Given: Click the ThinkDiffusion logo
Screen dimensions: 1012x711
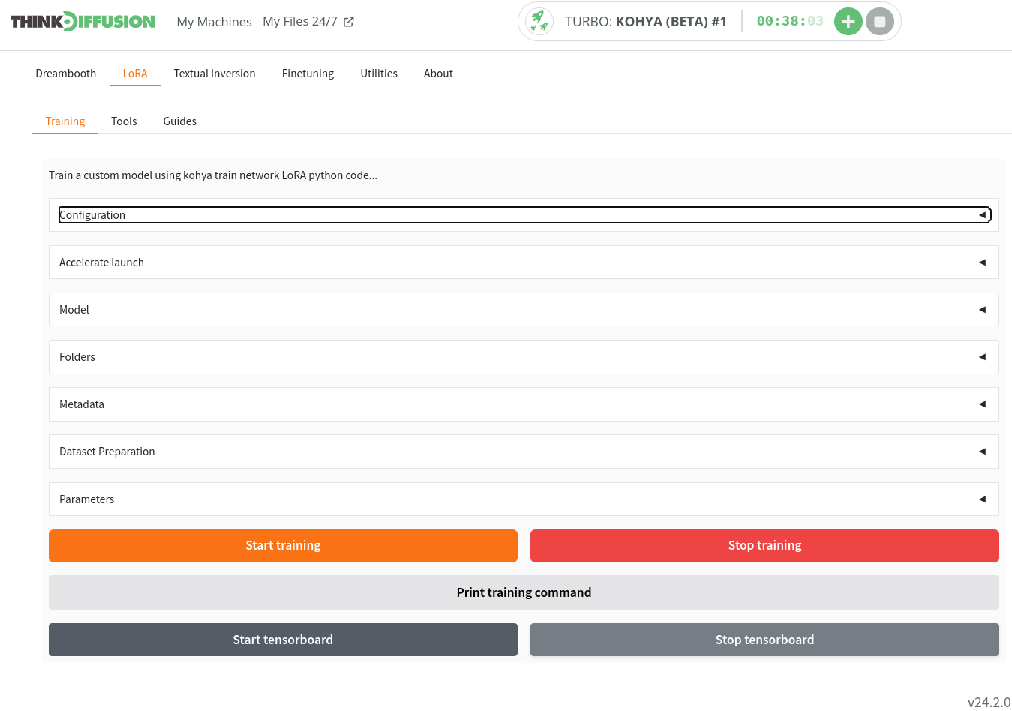Looking at the screenshot, I should click(83, 21).
